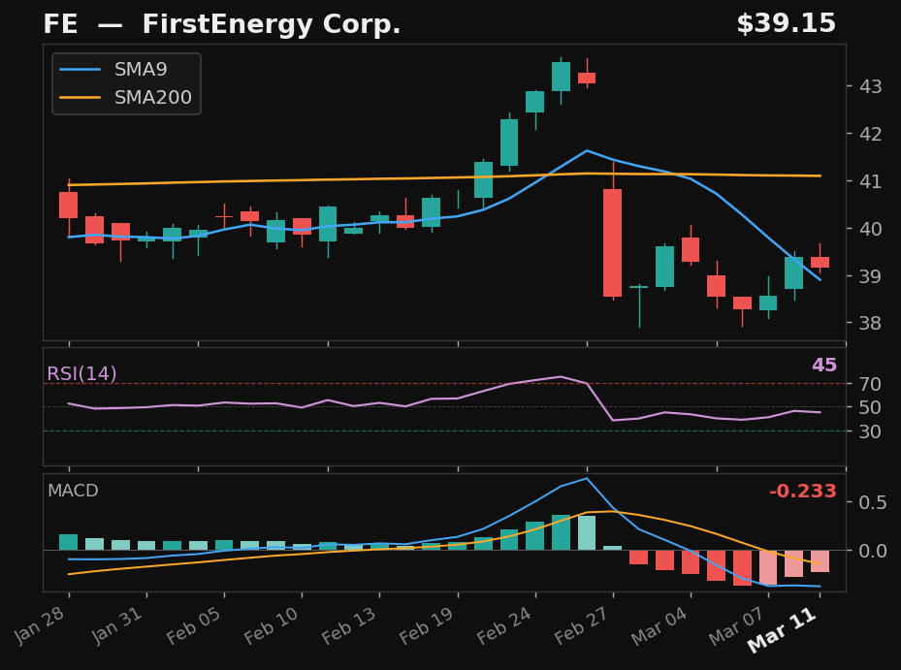Select the "Jan 31" date label
Screen dimensions: 901x670
(116, 624)
